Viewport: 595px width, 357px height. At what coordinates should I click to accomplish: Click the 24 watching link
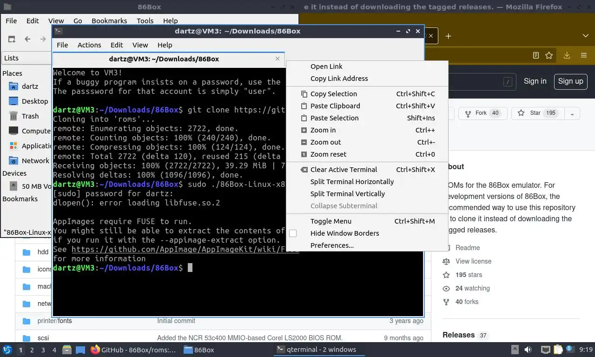click(472, 288)
